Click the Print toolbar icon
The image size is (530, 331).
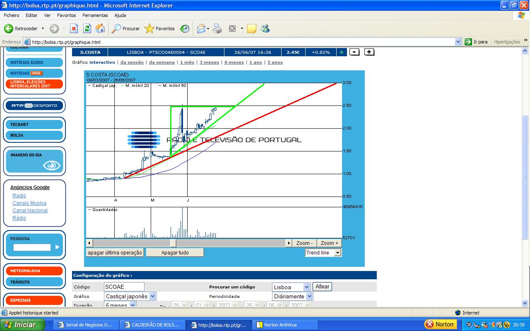tap(217, 29)
